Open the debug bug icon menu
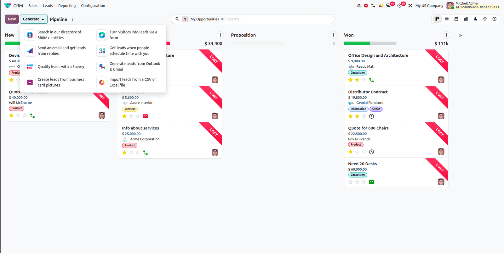This screenshot has width=504, height=253. coord(359,6)
